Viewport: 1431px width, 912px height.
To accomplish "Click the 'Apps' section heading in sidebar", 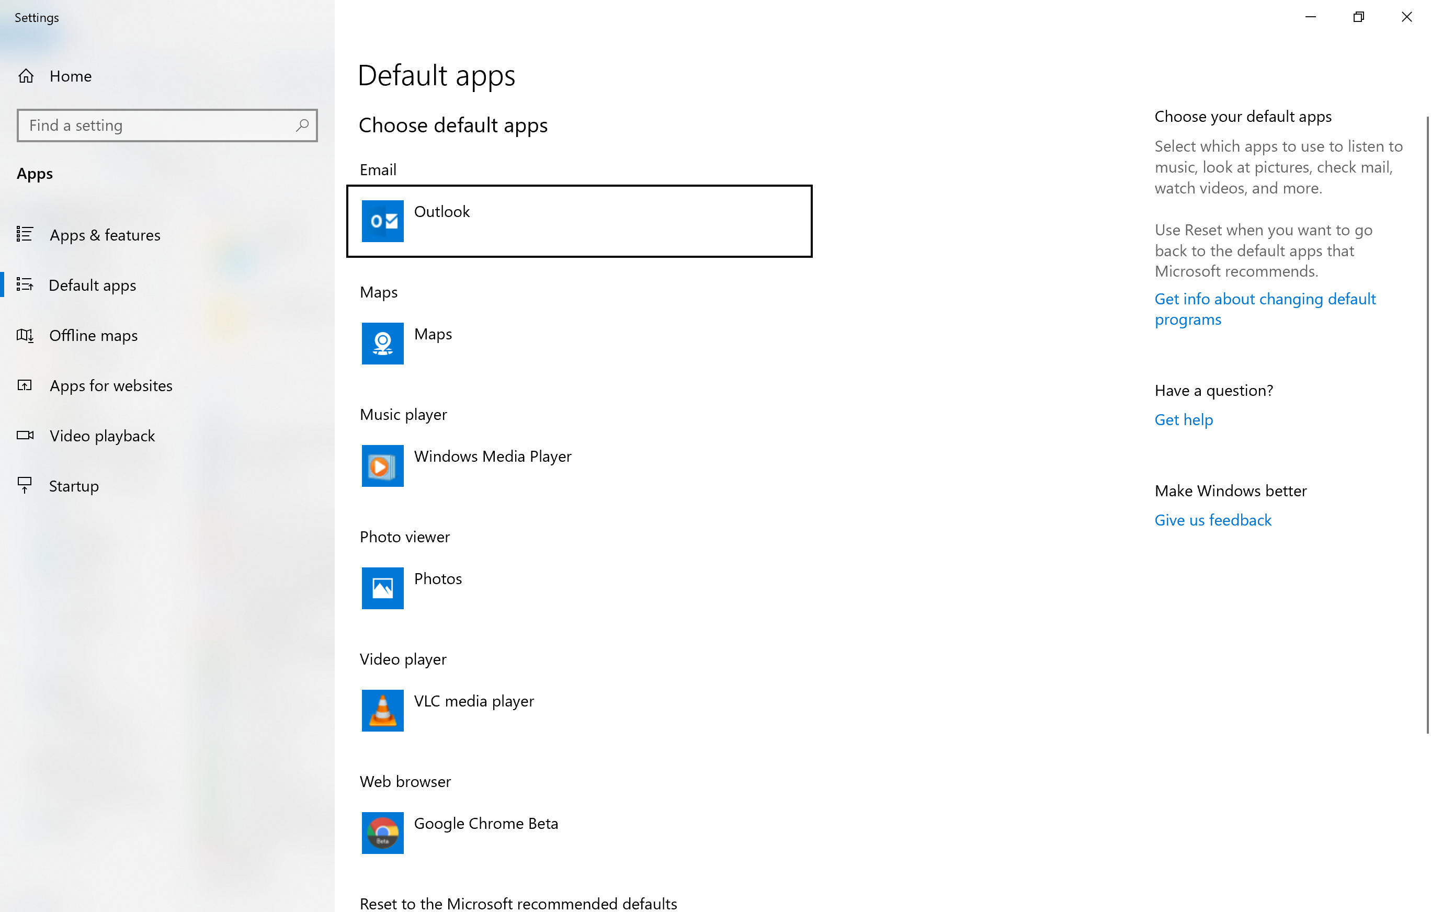I will [x=35, y=174].
